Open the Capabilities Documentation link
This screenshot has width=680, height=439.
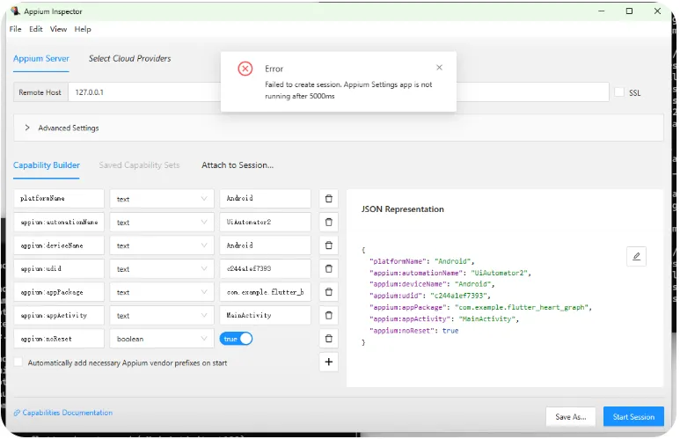(62, 413)
